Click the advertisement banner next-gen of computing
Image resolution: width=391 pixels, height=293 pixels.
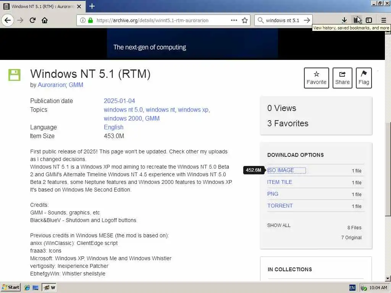[192, 44]
